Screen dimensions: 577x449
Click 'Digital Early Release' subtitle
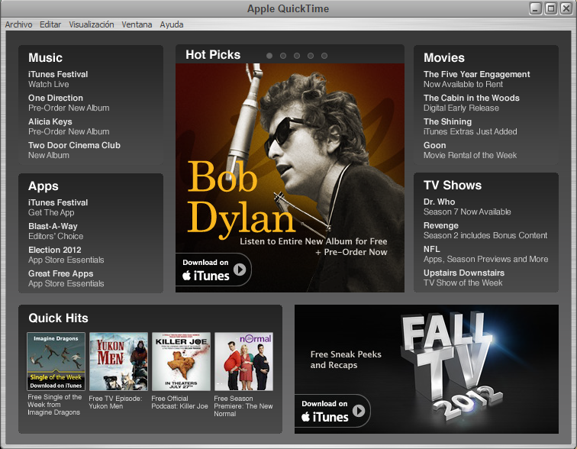[x=461, y=108]
